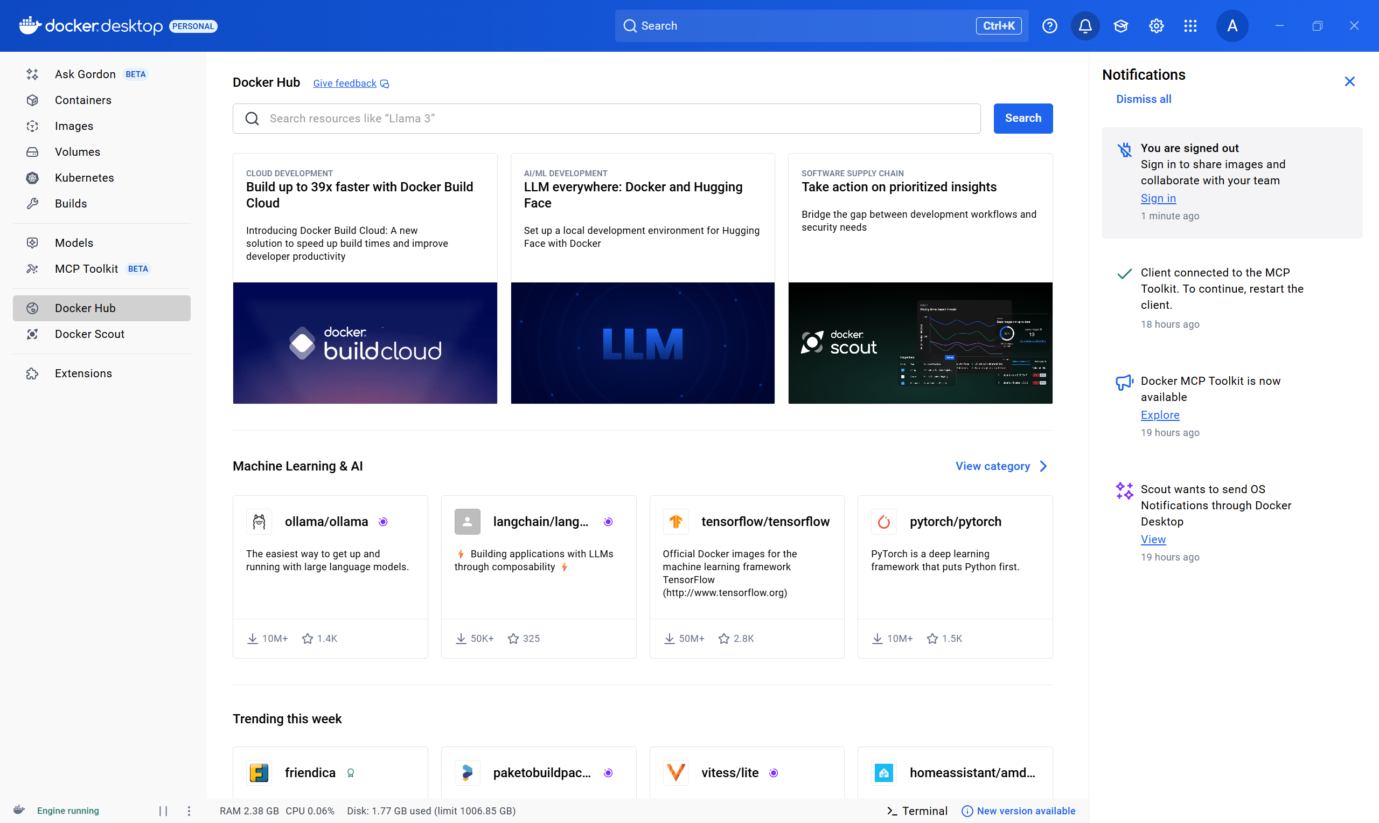
Task: Click Sign in link in notification
Action: coord(1157,198)
